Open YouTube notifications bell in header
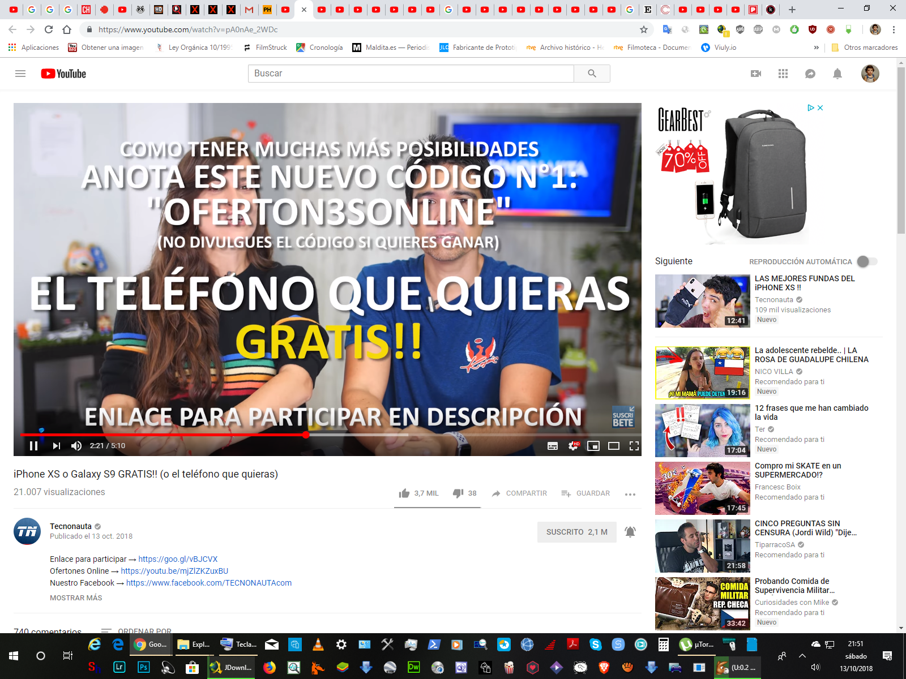This screenshot has width=906, height=679. pos(837,74)
